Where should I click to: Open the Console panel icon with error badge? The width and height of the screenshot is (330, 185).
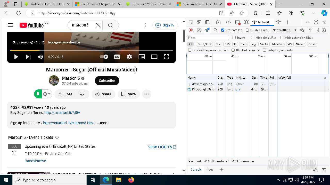238,22
